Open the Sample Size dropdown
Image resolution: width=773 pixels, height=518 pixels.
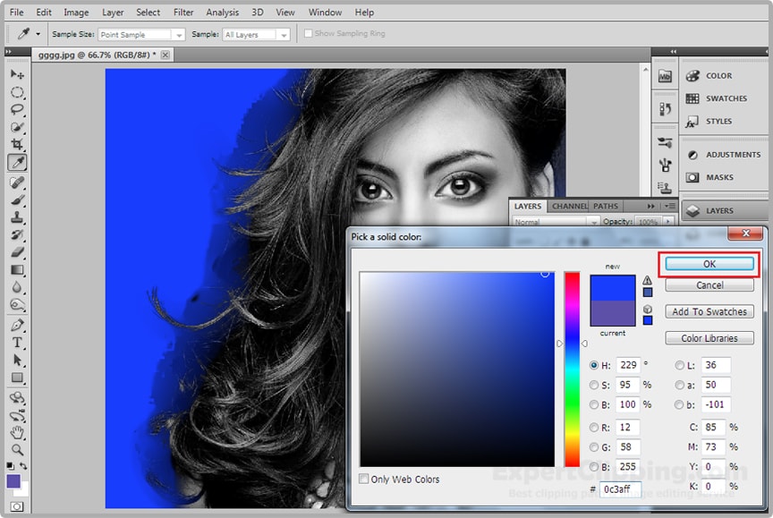(x=139, y=33)
